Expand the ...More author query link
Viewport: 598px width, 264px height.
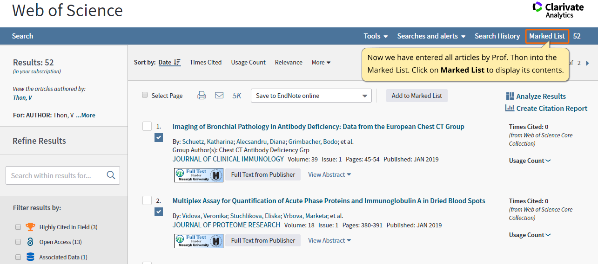[86, 115]
